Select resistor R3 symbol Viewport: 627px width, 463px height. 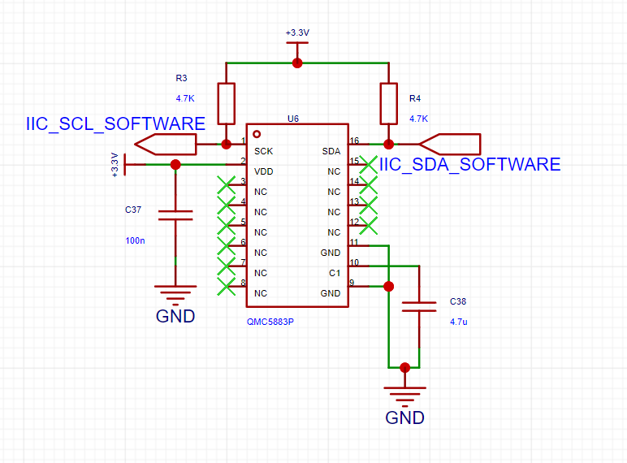[x=226, y=103]
